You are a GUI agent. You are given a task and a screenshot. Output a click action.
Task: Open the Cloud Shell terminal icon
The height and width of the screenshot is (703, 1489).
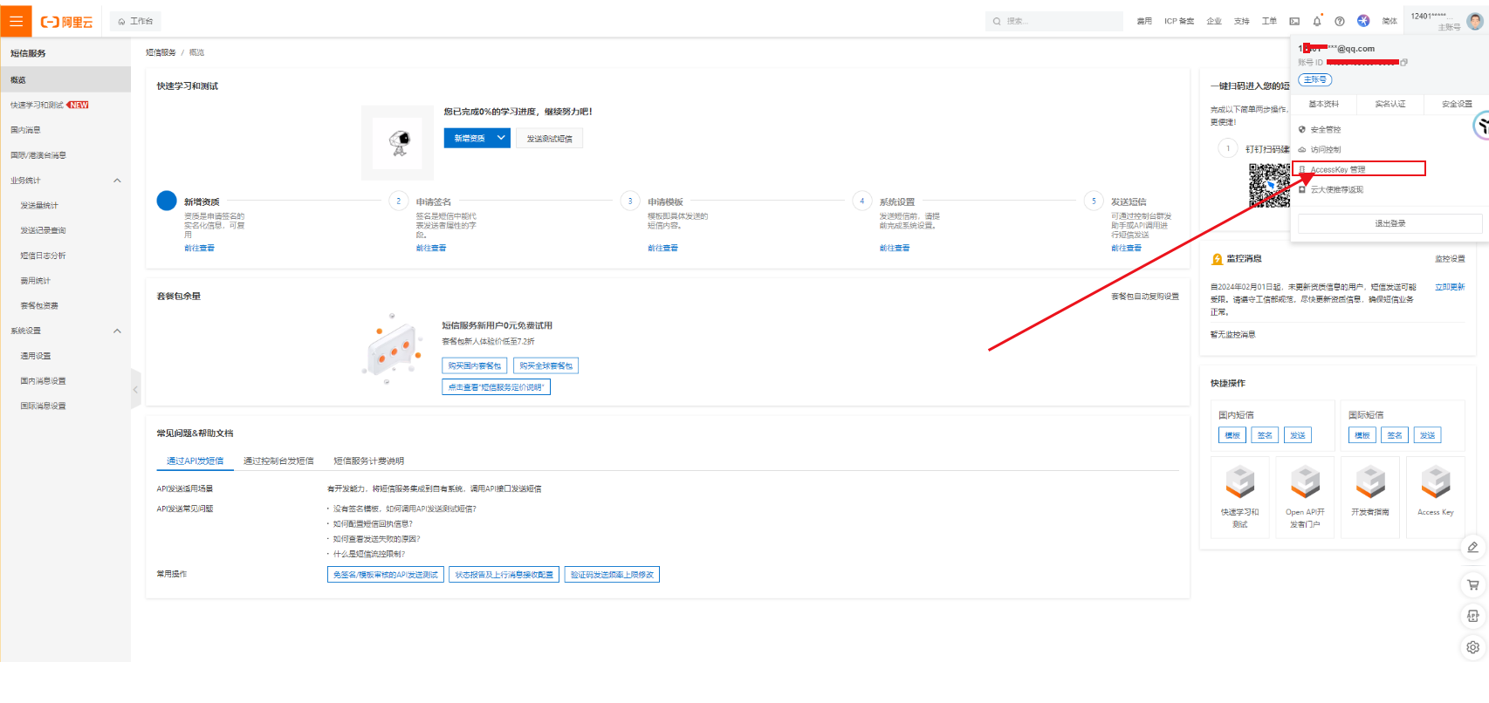coord(1294,21)
